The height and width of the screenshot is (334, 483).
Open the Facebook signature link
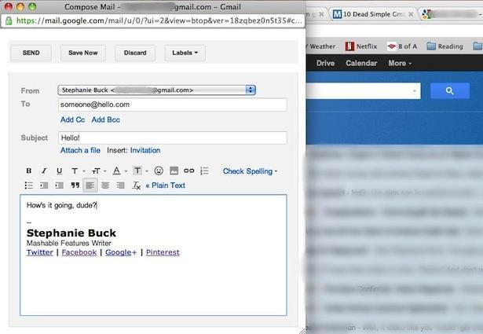point(79,252)
